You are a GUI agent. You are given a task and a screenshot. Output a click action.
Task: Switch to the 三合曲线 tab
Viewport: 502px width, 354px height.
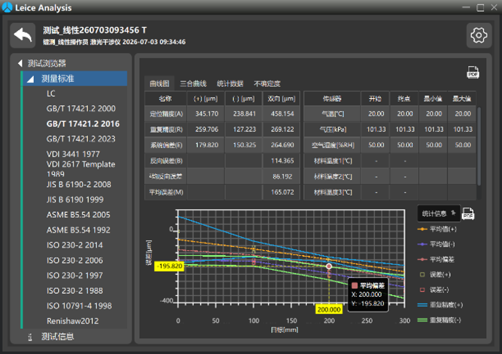point(193,84)
